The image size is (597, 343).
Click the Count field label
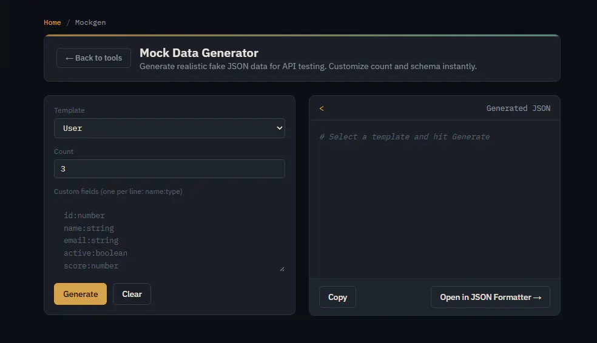pos(64,152)
